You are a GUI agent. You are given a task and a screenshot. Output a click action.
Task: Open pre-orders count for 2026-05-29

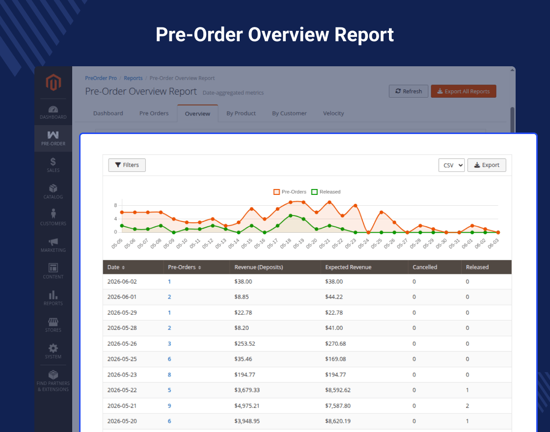pyautogui.click(x=169, y=312)
